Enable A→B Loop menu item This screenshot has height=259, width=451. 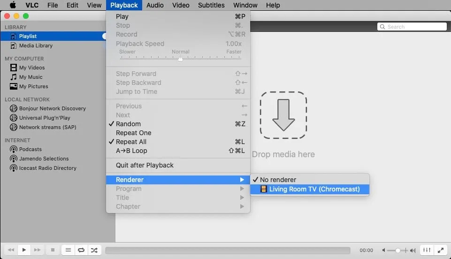(x=178, y=151)
